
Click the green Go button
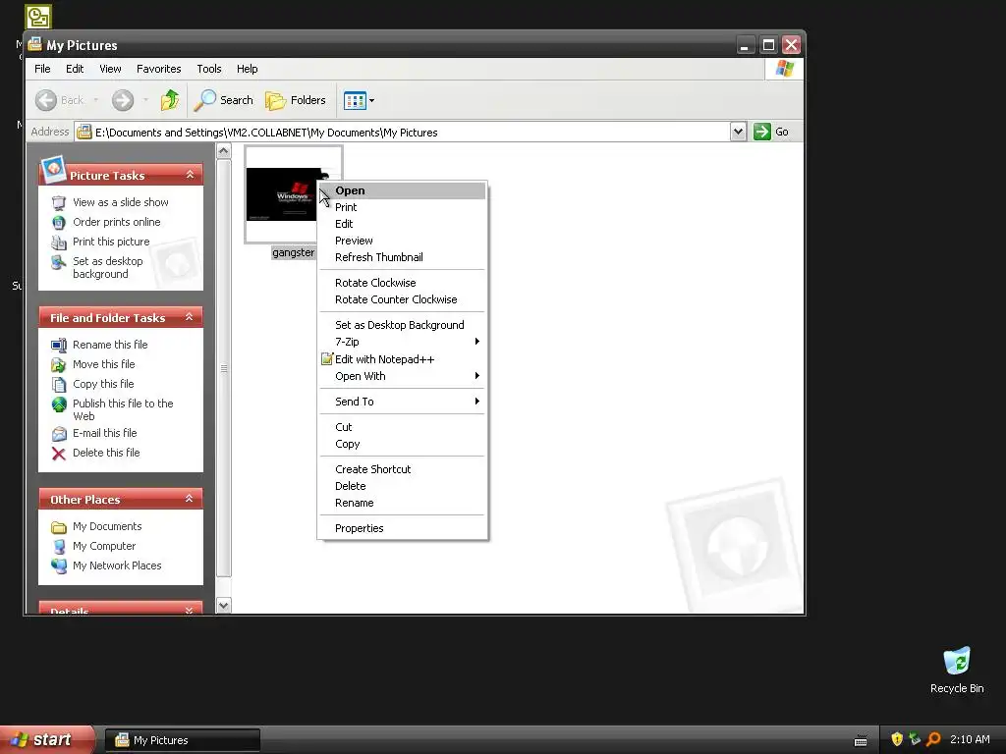[771, 132]
